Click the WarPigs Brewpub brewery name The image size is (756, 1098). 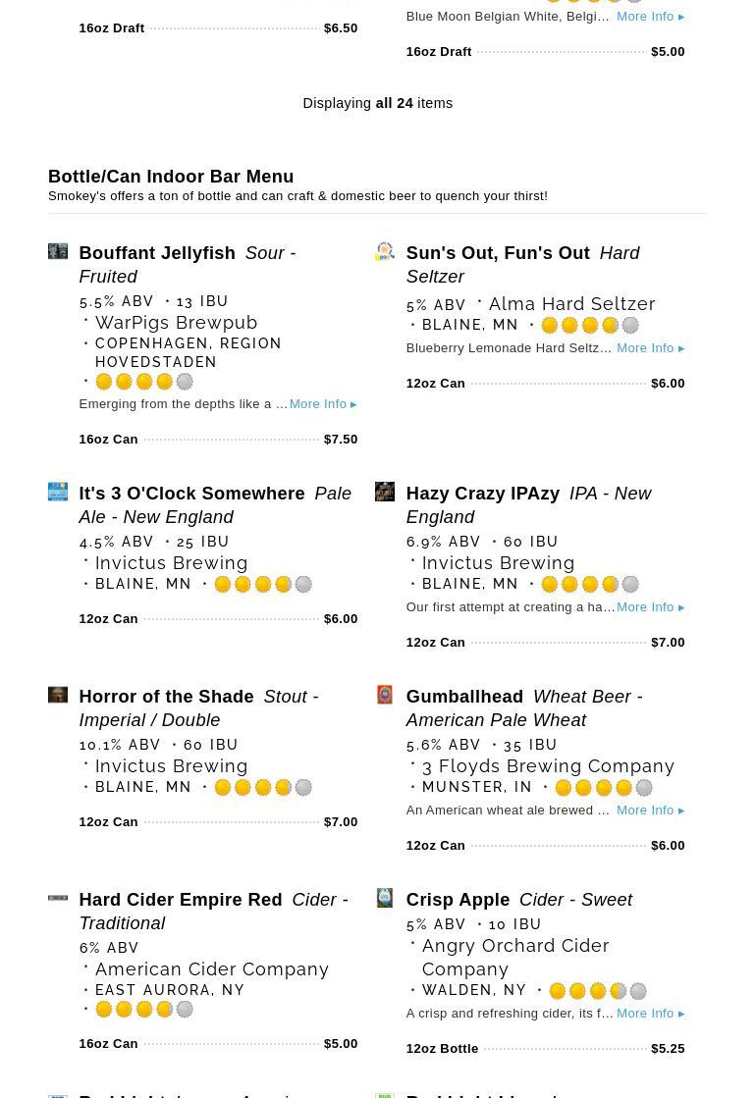tap(176, 323)
